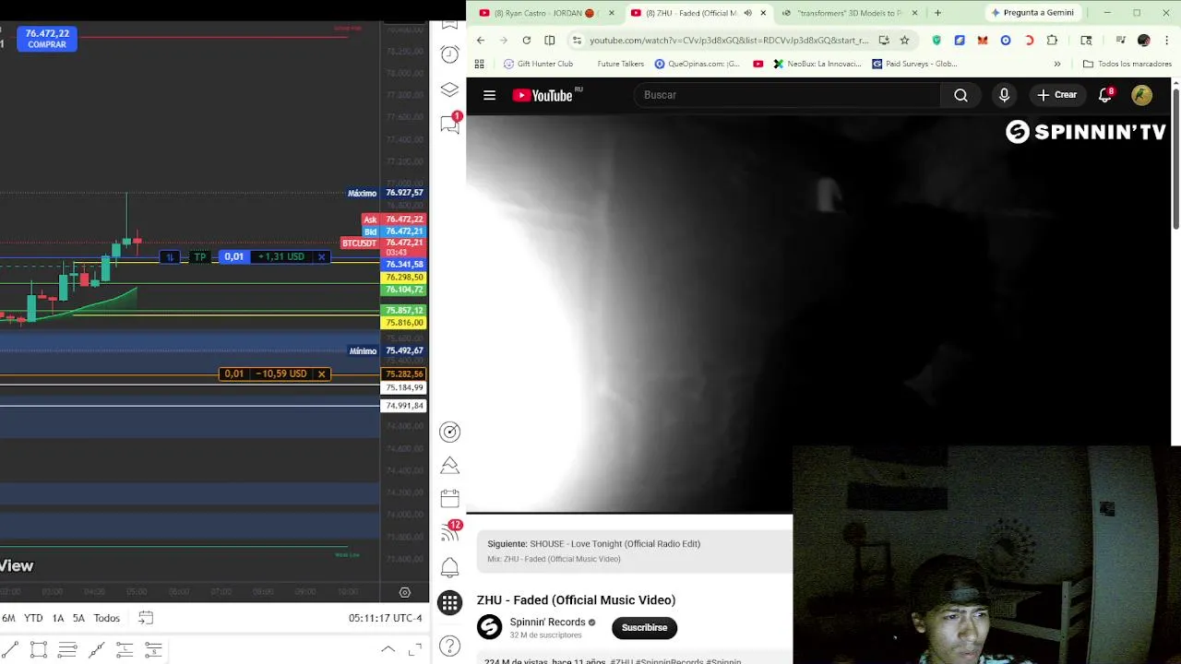The height and width of the screenshot is (664, 1181).
Task: Click Pregunta a Gemini button
Action: pyautogui.click(x=1032, y=13)
